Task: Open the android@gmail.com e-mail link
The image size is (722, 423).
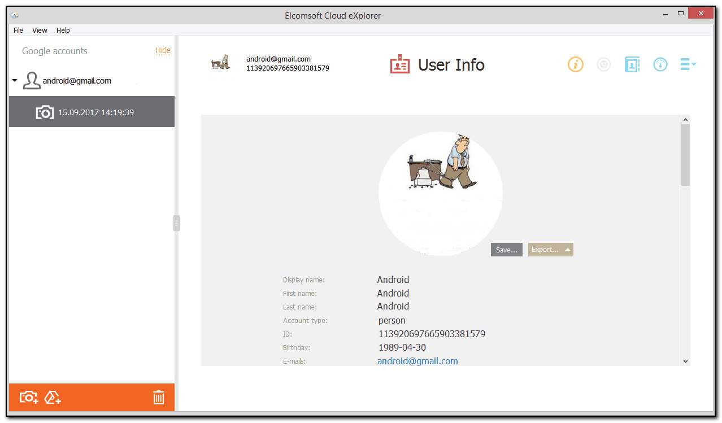Action: coord(417,361)
